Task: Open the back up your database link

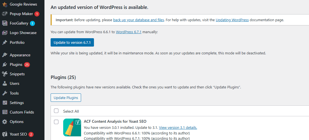Action: [138, 20]
